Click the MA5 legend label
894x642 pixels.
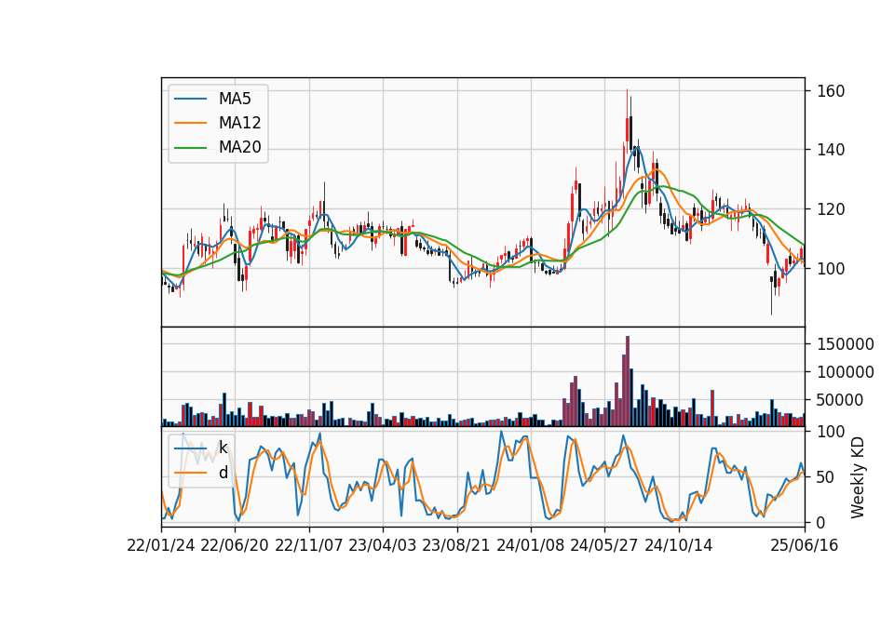tap(235, 99)
